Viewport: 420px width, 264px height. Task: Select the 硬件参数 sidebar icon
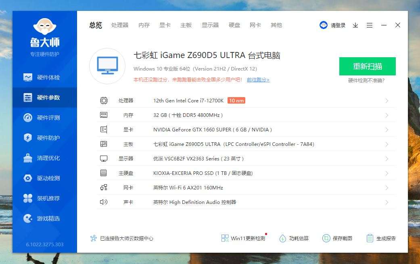pos(28,98)
